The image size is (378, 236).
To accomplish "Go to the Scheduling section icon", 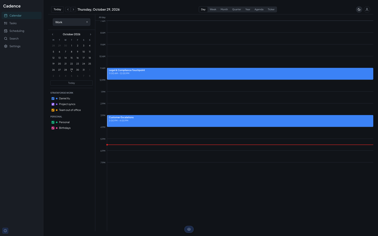I will 6,31.
